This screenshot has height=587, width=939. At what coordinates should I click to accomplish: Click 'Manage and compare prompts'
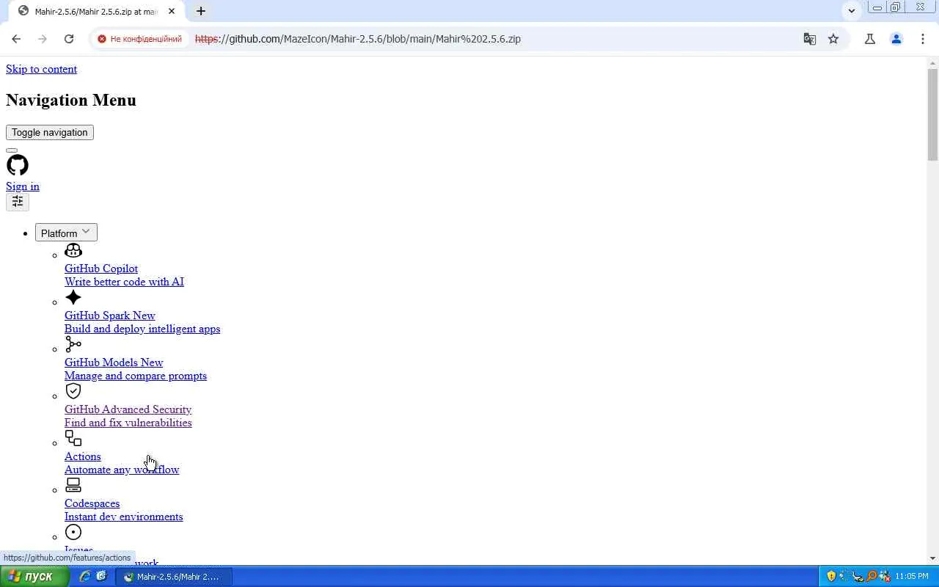(x=136, y=376)
